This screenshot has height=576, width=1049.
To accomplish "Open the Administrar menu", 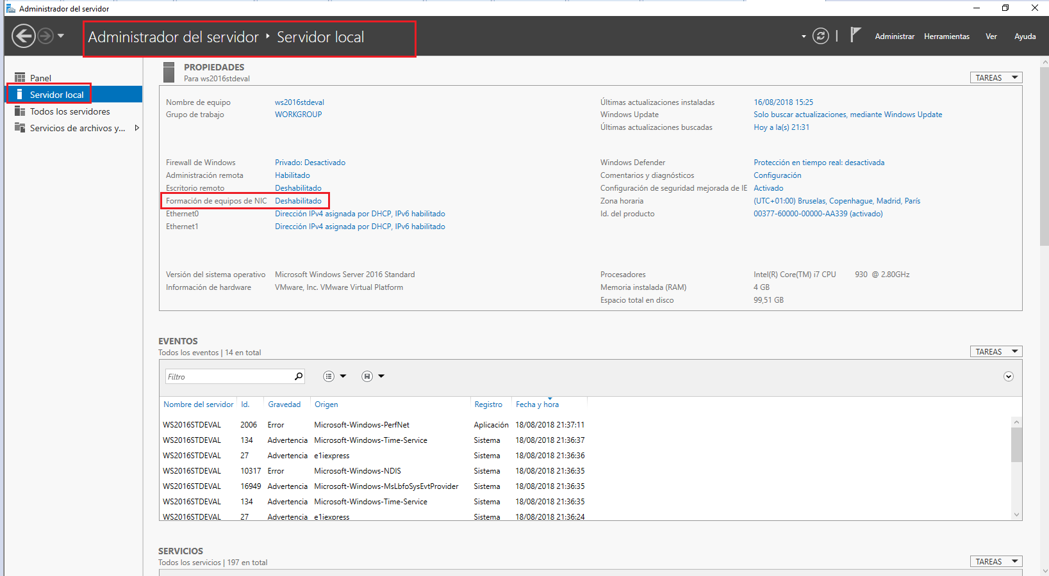I will click(x=895, y=36).
